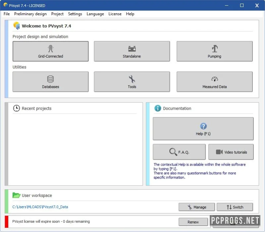Click the magnifier icon beside F.A.Q.
The width and height of the screenshot is (265, 232).
click(173, 152)
